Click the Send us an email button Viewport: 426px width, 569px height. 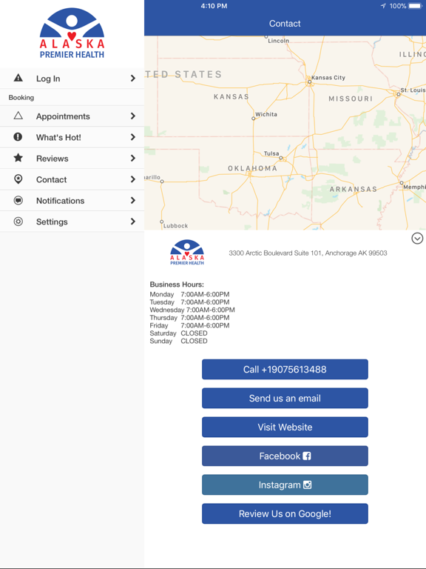(x=285, y=398)
